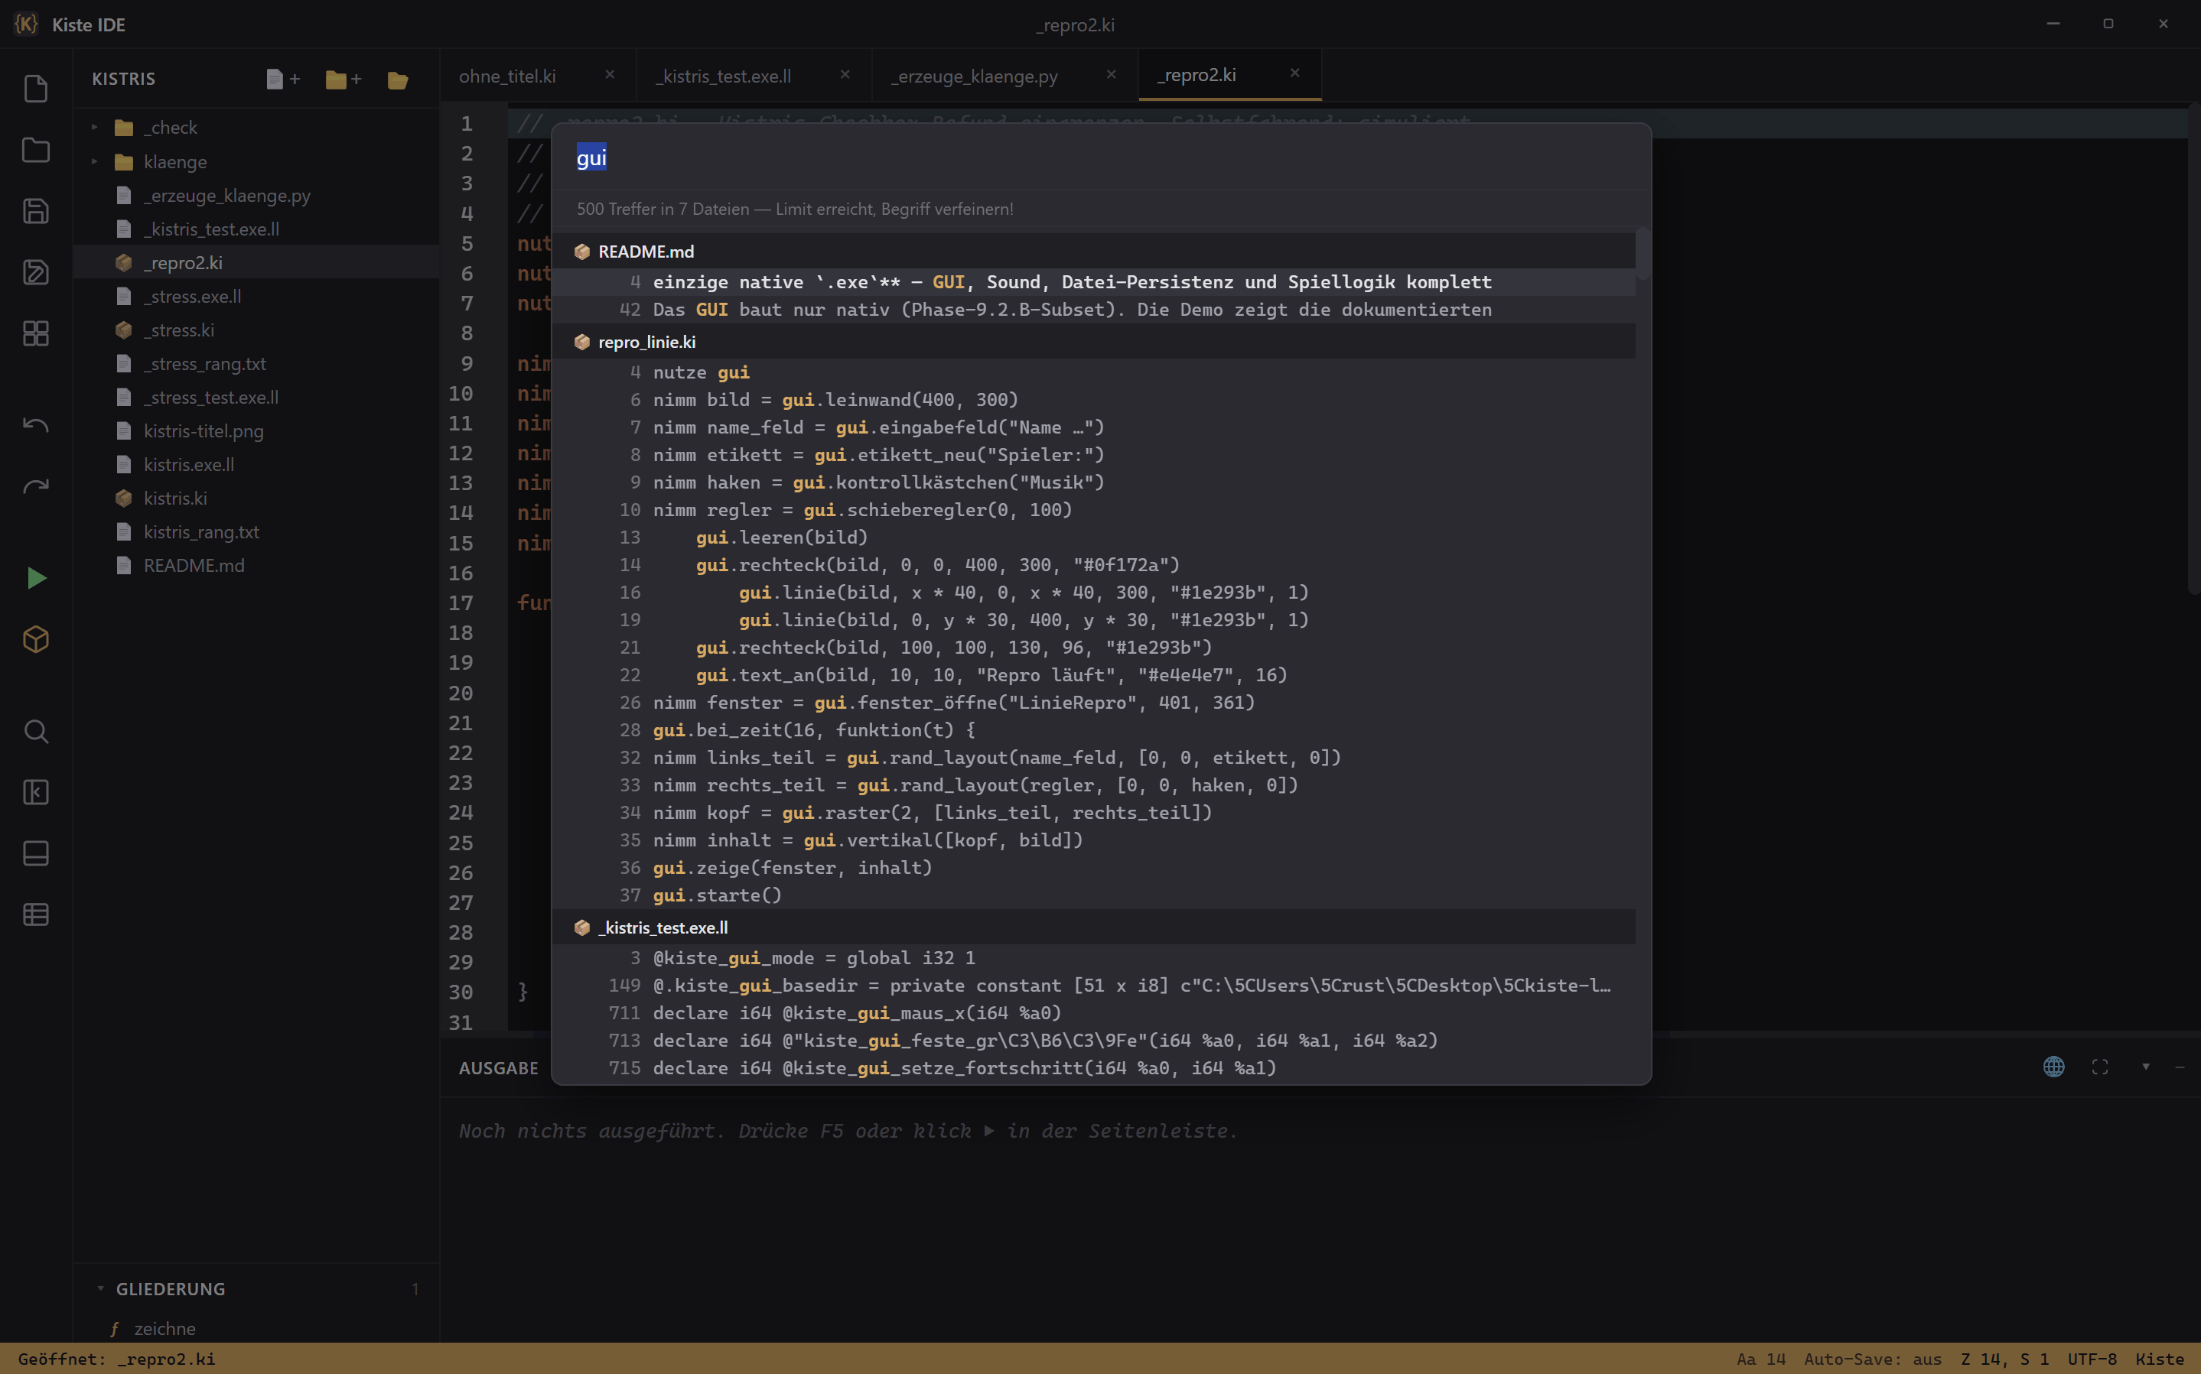The width and height of the screenshot is (2201, 1374).
Task: Click the green Run play icon in sidebar
Action: coord(35,578)
